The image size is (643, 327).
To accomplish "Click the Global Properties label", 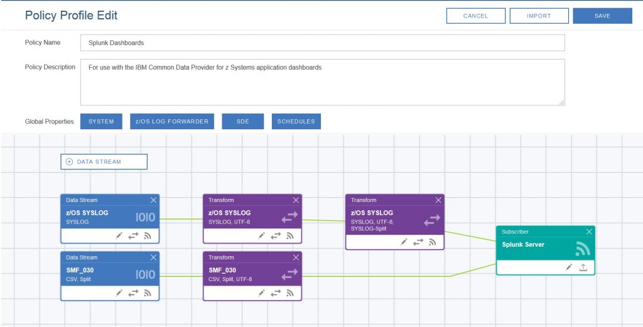I will point(49,121).
